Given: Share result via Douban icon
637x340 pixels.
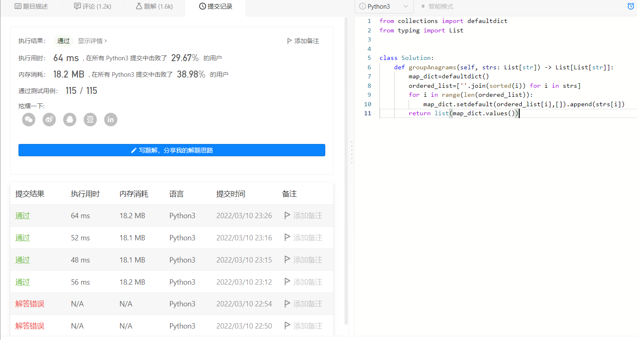Looking at the screenshot, I should point(90,119).
